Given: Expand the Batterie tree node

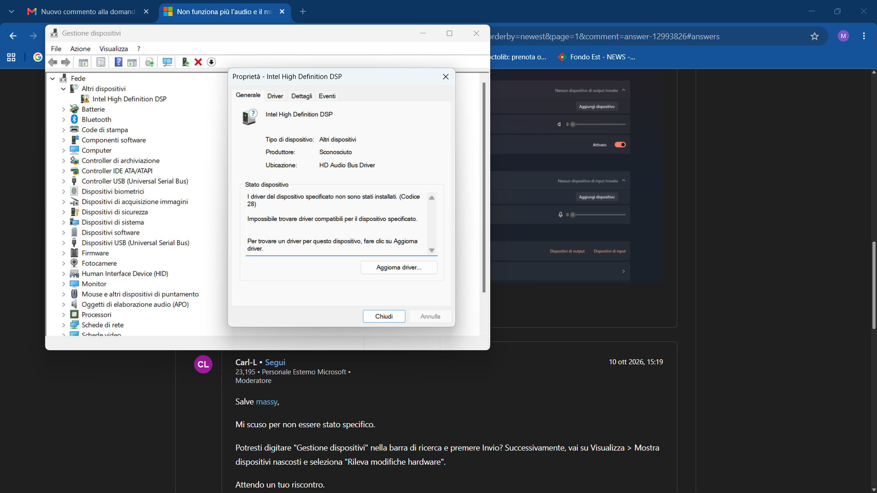Looking at the screenshot, I should click(63, 110).
